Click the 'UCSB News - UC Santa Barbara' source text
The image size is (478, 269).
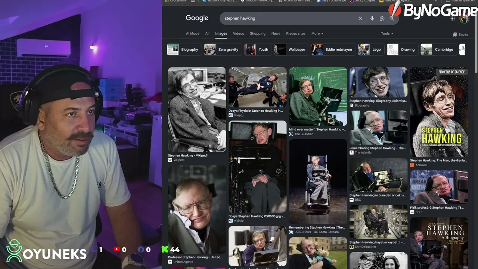point(316,232)
